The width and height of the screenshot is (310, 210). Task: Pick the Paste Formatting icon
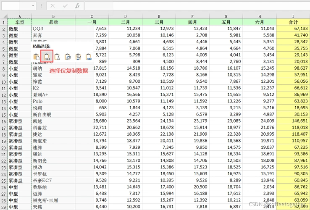tap(78, 56)
